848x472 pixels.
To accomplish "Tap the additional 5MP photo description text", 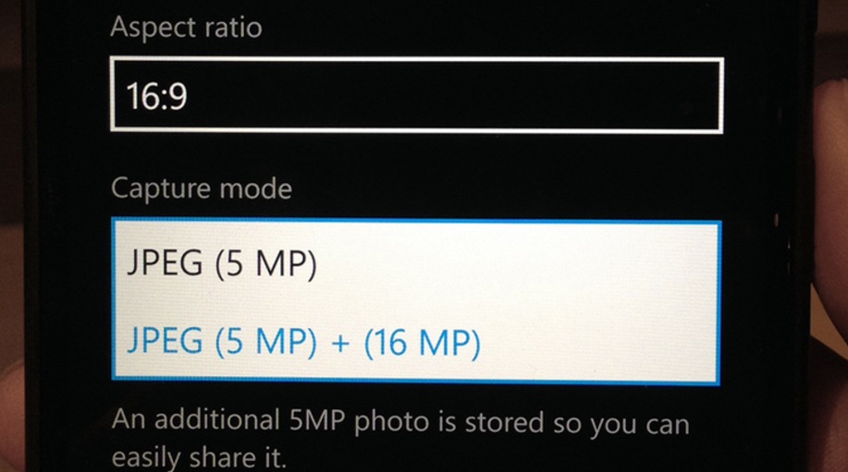I will [400, 422].
